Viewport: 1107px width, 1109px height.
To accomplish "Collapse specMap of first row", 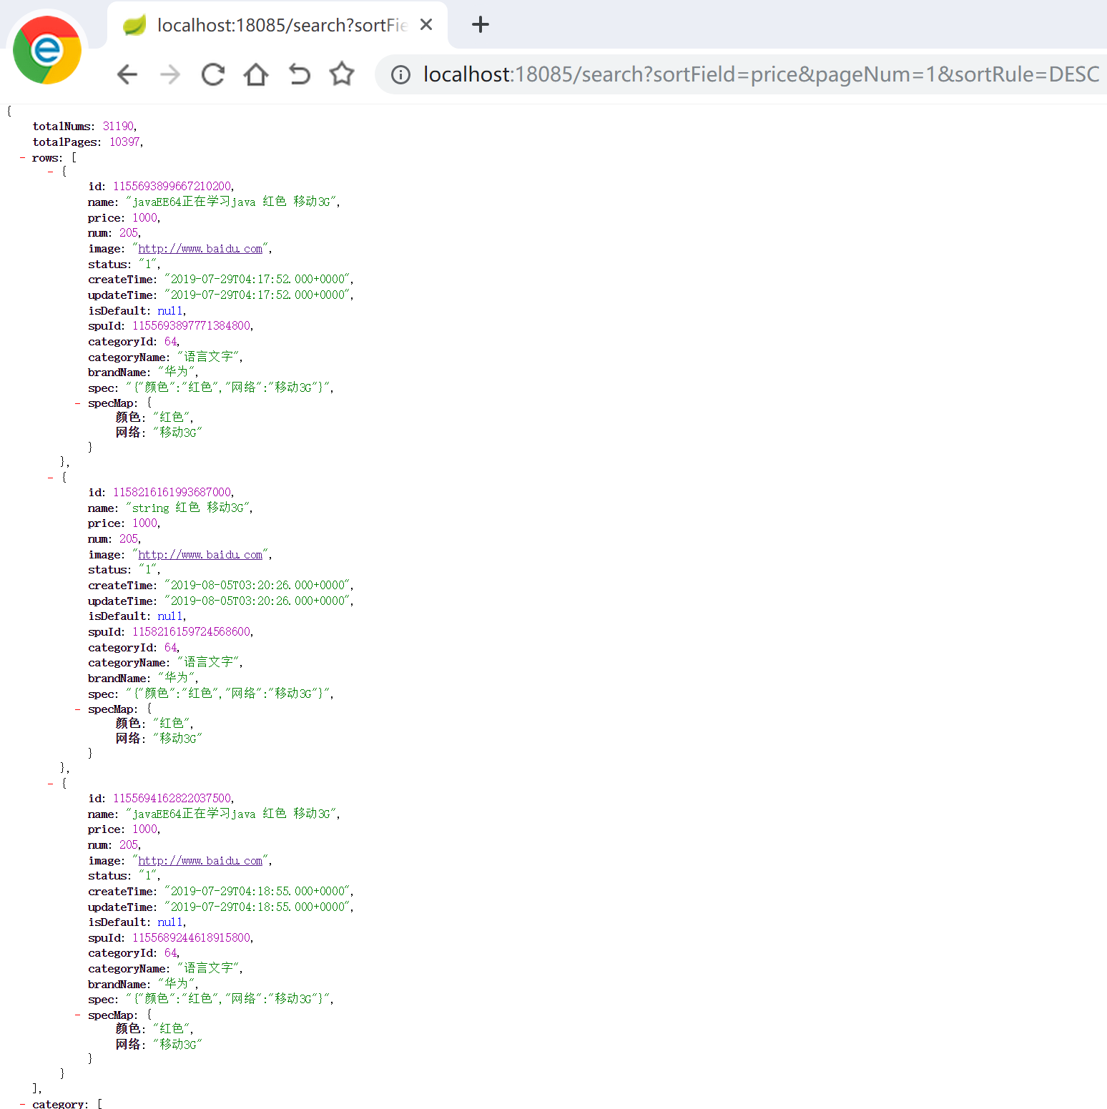I will [x=77, y=403].
